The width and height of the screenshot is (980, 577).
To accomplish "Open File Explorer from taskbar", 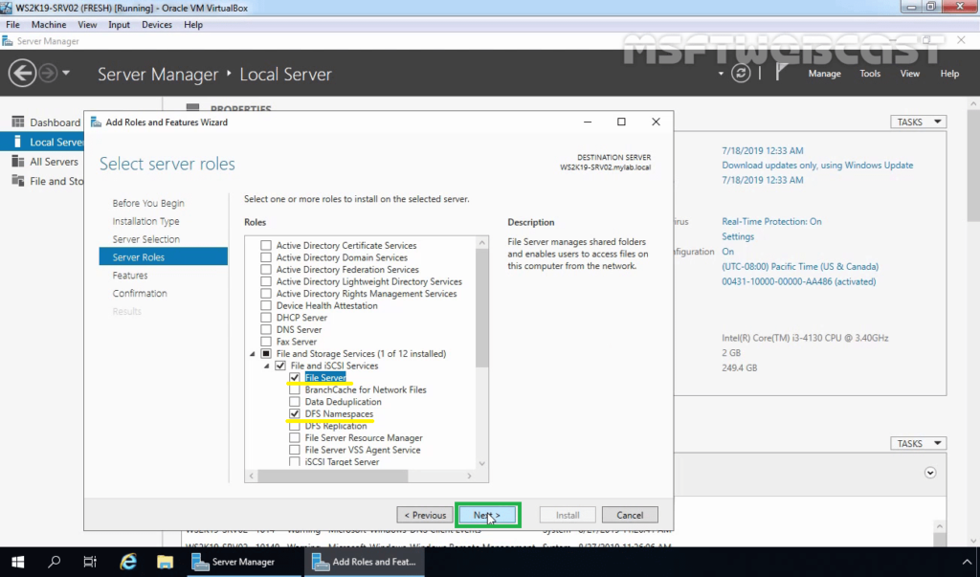I will 165,562.
